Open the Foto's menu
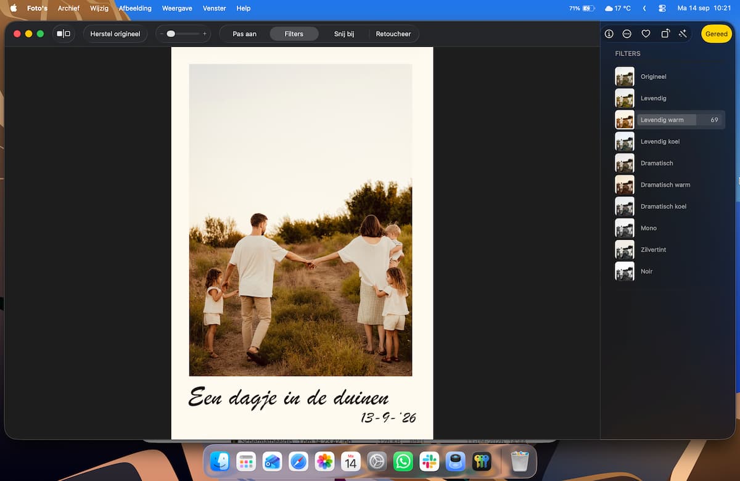Image resolution: width=740 pixels, height=481 pixels. tap(37, 8)
